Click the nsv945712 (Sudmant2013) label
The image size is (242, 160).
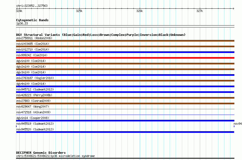tap(35, 89)
